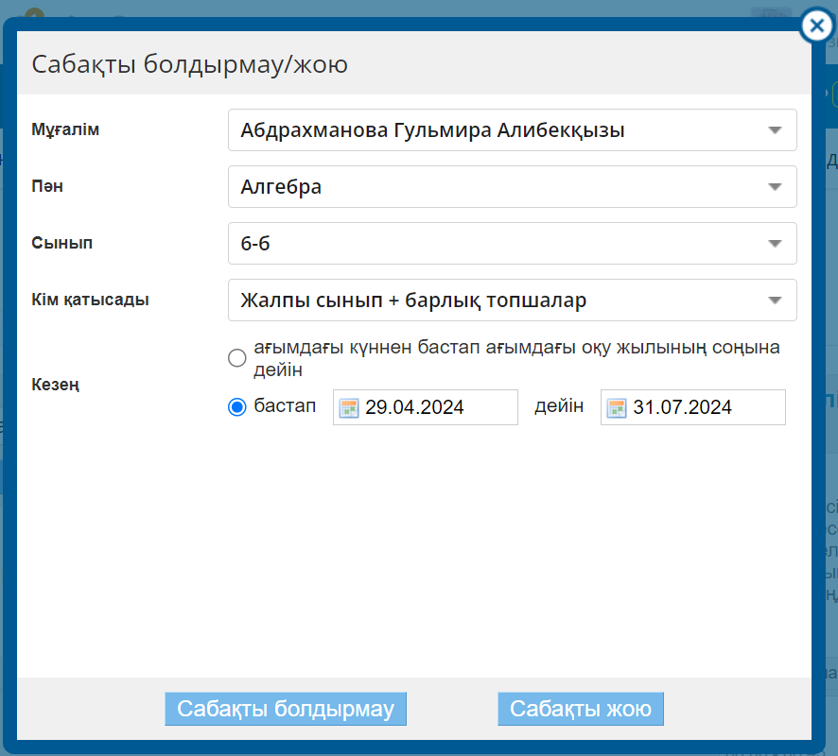Click the arrow on the Пән dropdown

click(x=775, y=187)
